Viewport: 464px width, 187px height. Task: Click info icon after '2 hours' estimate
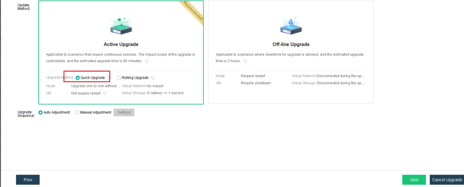(245, 61)
